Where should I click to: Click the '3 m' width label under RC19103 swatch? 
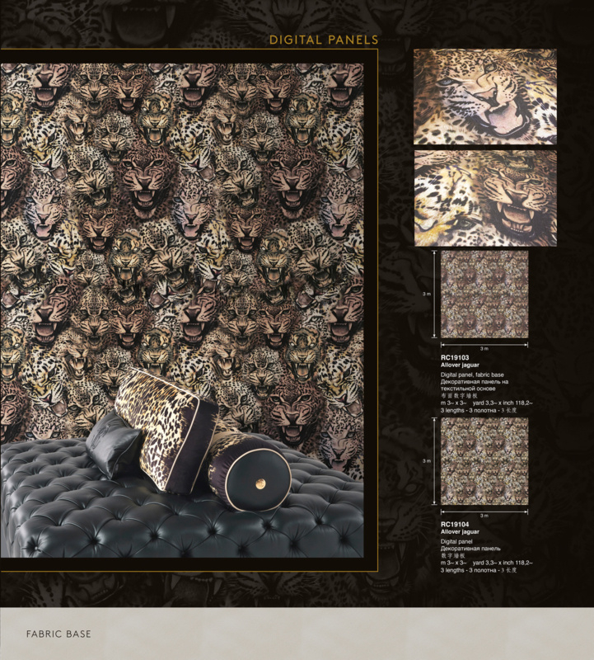[x=484, y=349]
